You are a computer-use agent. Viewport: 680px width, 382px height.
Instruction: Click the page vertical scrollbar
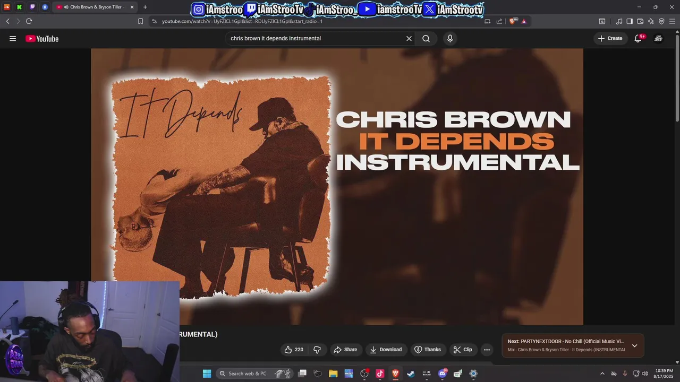coord(677,80)
